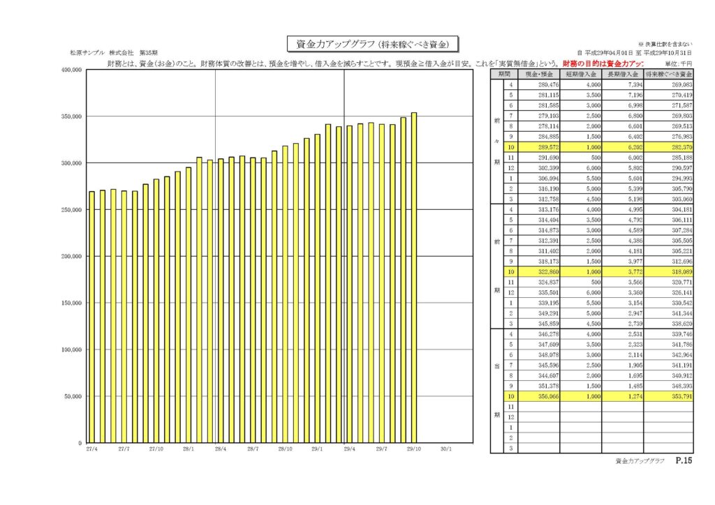Viewport: 715px width, 505px height.
Task: Select the 長期借入金 column header
Action: (x=622, y=74)
